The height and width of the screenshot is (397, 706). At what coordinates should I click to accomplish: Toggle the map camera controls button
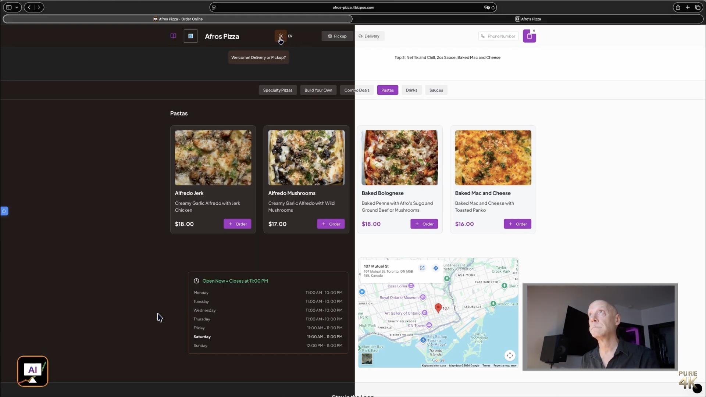coord(510,355)
